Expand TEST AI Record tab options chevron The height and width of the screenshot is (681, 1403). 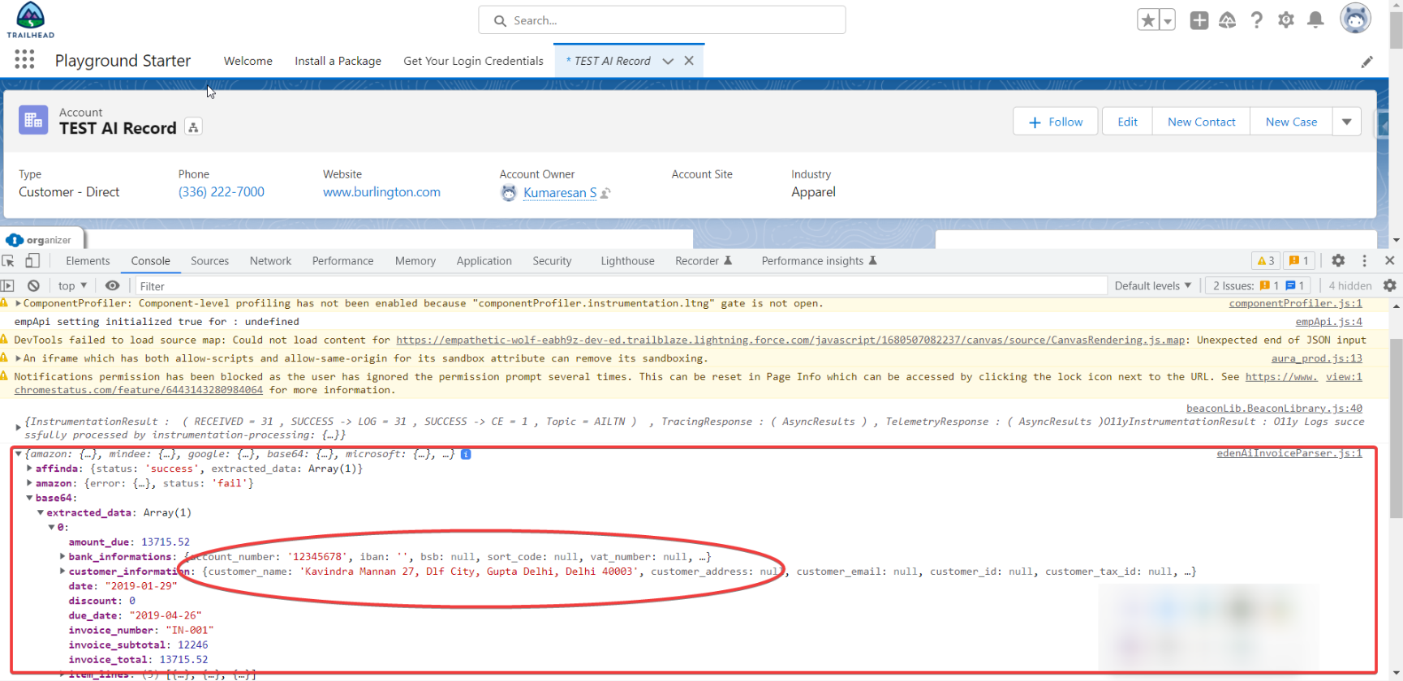click(x=668, y=61)
